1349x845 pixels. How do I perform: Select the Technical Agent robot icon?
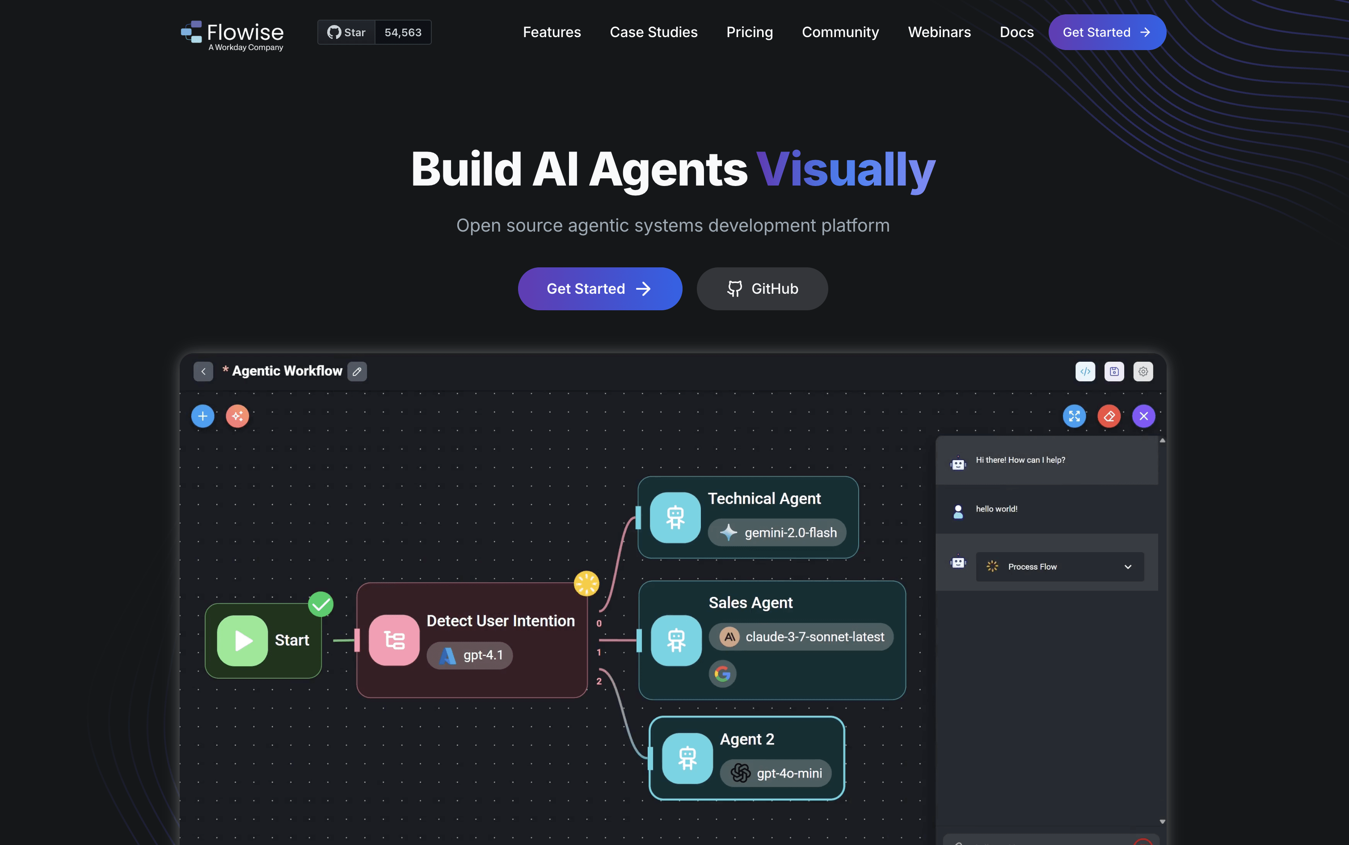click(675, 518)
